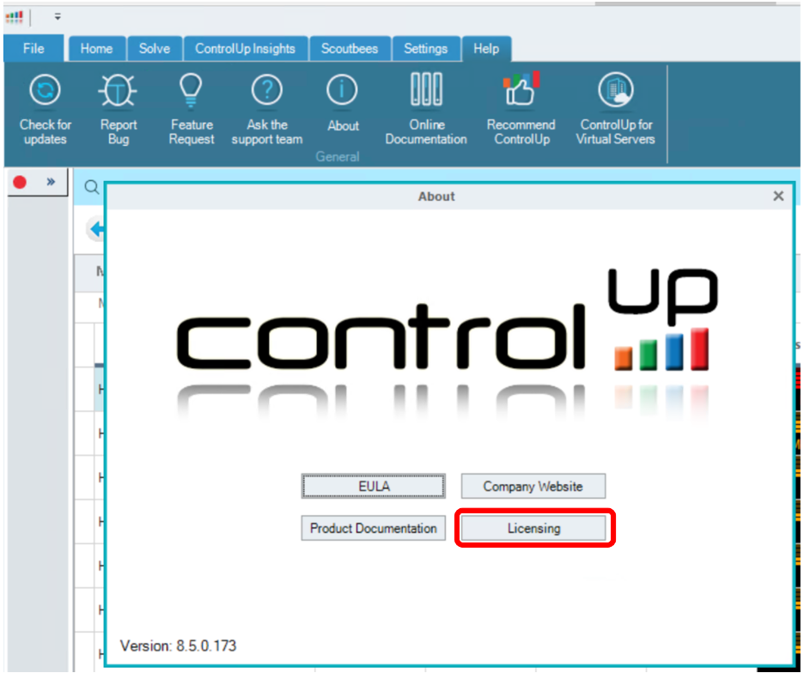Click the search magnifier icon
This screenshot has width=804, height=673.
point(92,187)
